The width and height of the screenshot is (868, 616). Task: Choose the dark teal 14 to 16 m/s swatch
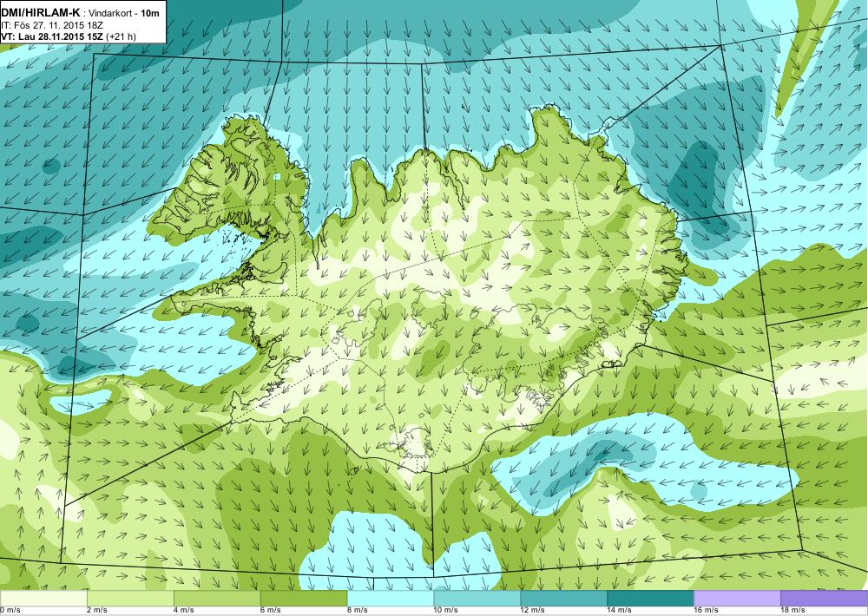coord(650,598)
